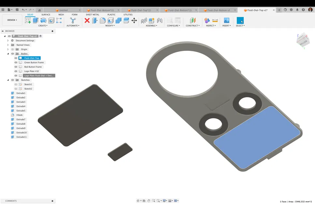Select the Fillet tool in Modify group
315x204 pixels.
pos(102,20)
